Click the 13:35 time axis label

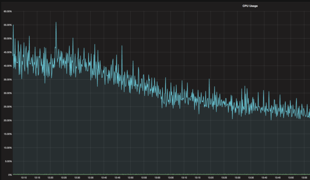(x=251, y=178)
